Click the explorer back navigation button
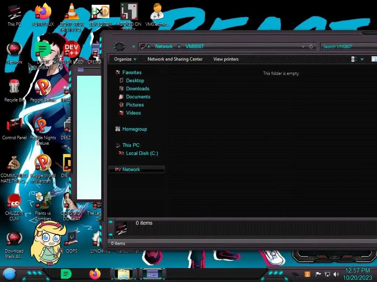The image size is (377, 282). 119,46
